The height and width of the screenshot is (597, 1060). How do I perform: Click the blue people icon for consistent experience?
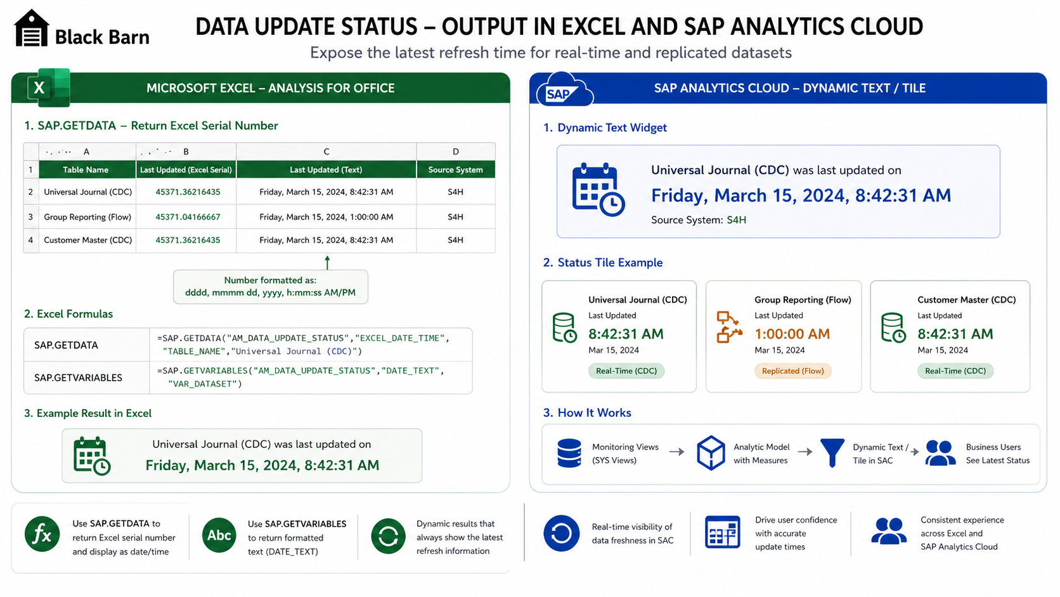point(889,531)
